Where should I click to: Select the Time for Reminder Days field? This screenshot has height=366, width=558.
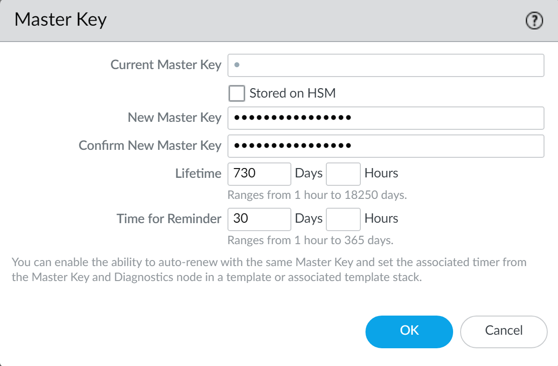tap(259, 219)
